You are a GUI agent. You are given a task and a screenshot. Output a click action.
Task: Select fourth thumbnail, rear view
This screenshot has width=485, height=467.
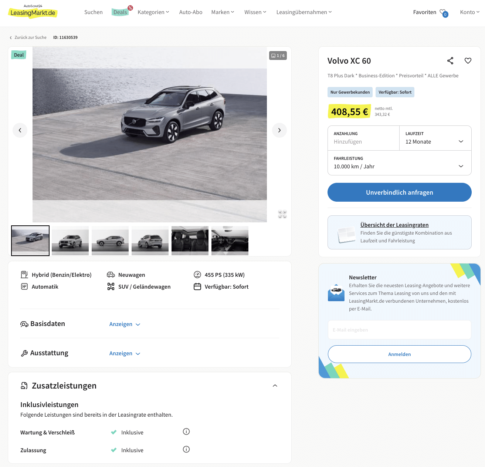click(150, 241)
